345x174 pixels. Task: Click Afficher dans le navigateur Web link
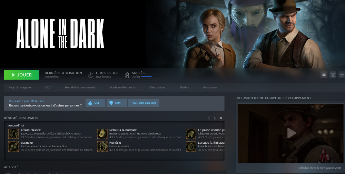[320, 168]
